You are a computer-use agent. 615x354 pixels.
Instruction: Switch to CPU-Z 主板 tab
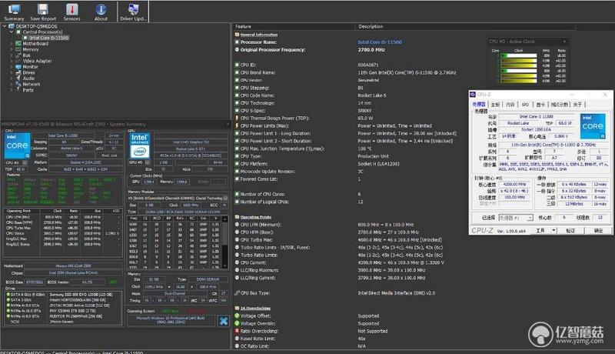(495, 105)
